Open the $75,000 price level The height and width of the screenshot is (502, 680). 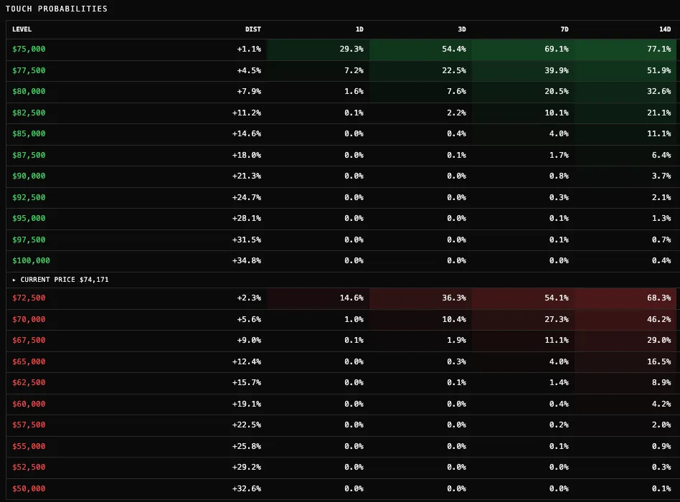(29, 49)
